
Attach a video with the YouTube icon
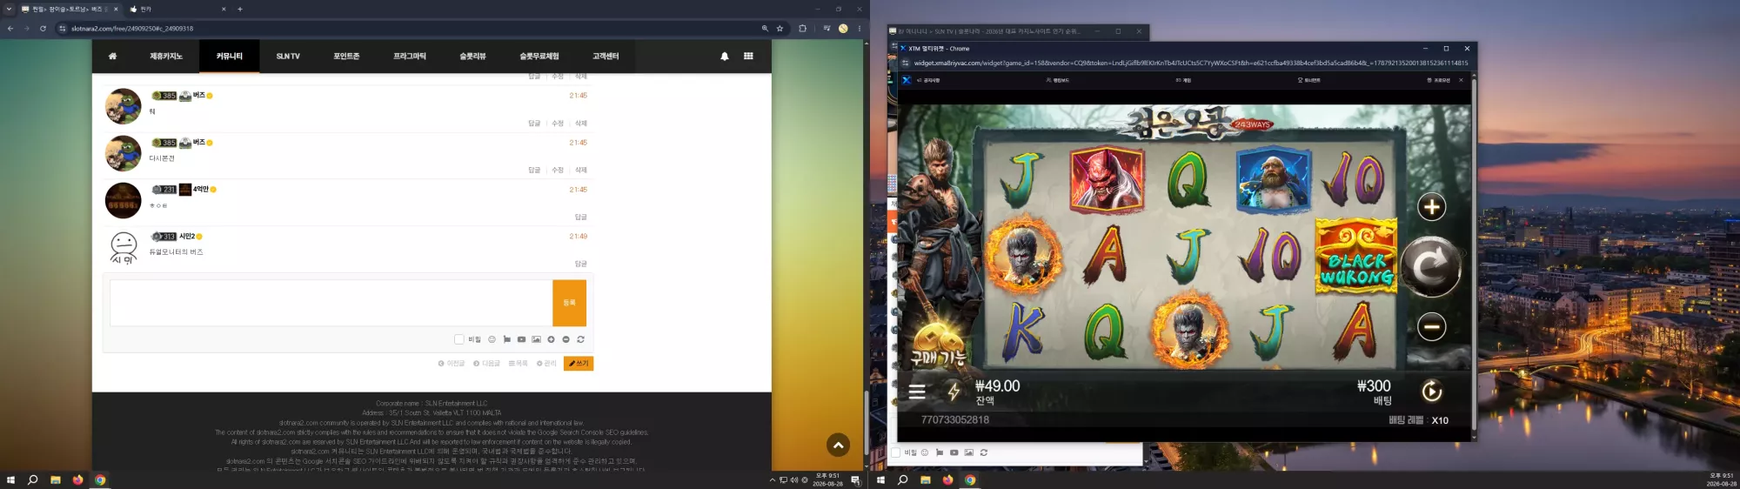click(x=521, y=339)
